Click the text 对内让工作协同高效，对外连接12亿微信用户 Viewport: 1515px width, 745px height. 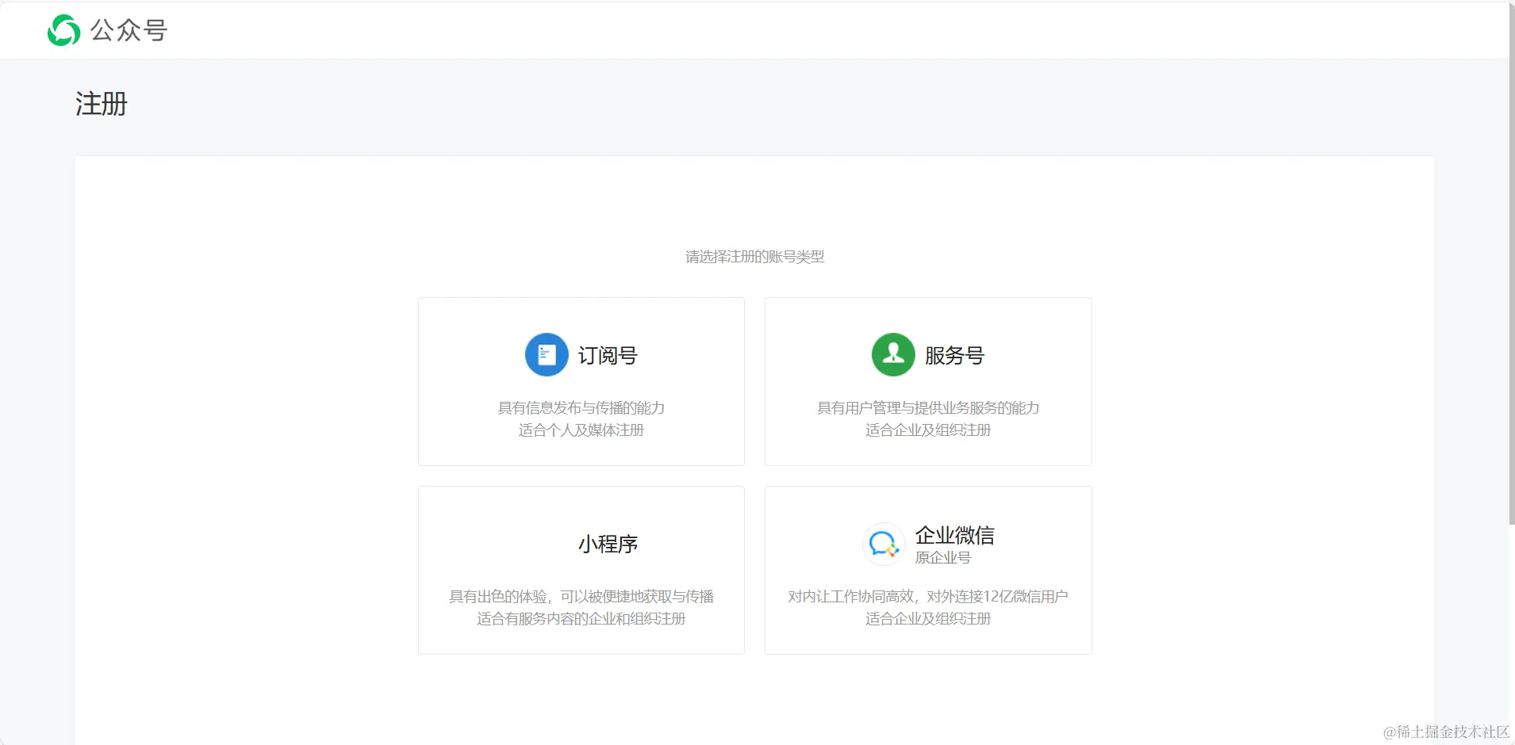click(x=928, y=596)
